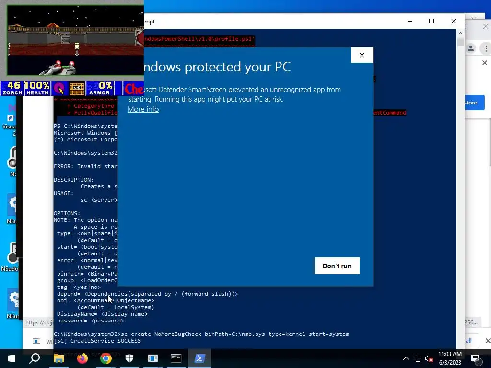Launch Firefox from taskbar

point(82,358)
